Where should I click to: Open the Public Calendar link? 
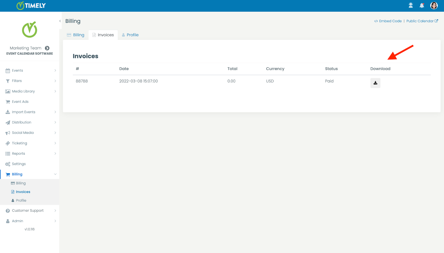point(420,21)
